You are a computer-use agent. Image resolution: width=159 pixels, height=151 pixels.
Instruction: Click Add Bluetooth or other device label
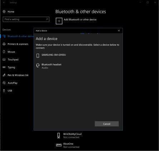[x=80, y=20]
